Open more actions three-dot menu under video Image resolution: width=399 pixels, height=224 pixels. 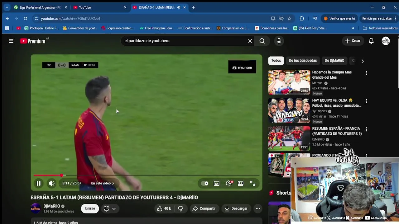[258, 208]
